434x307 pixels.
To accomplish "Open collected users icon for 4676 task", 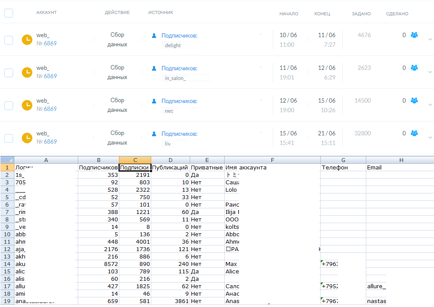I will point(414,35).
